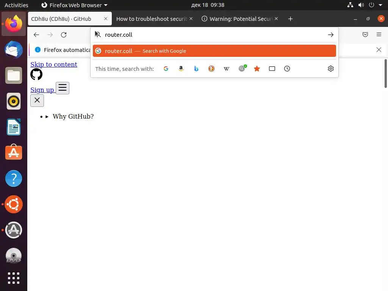Search this time with Wikipedia icon

(227, 69)
